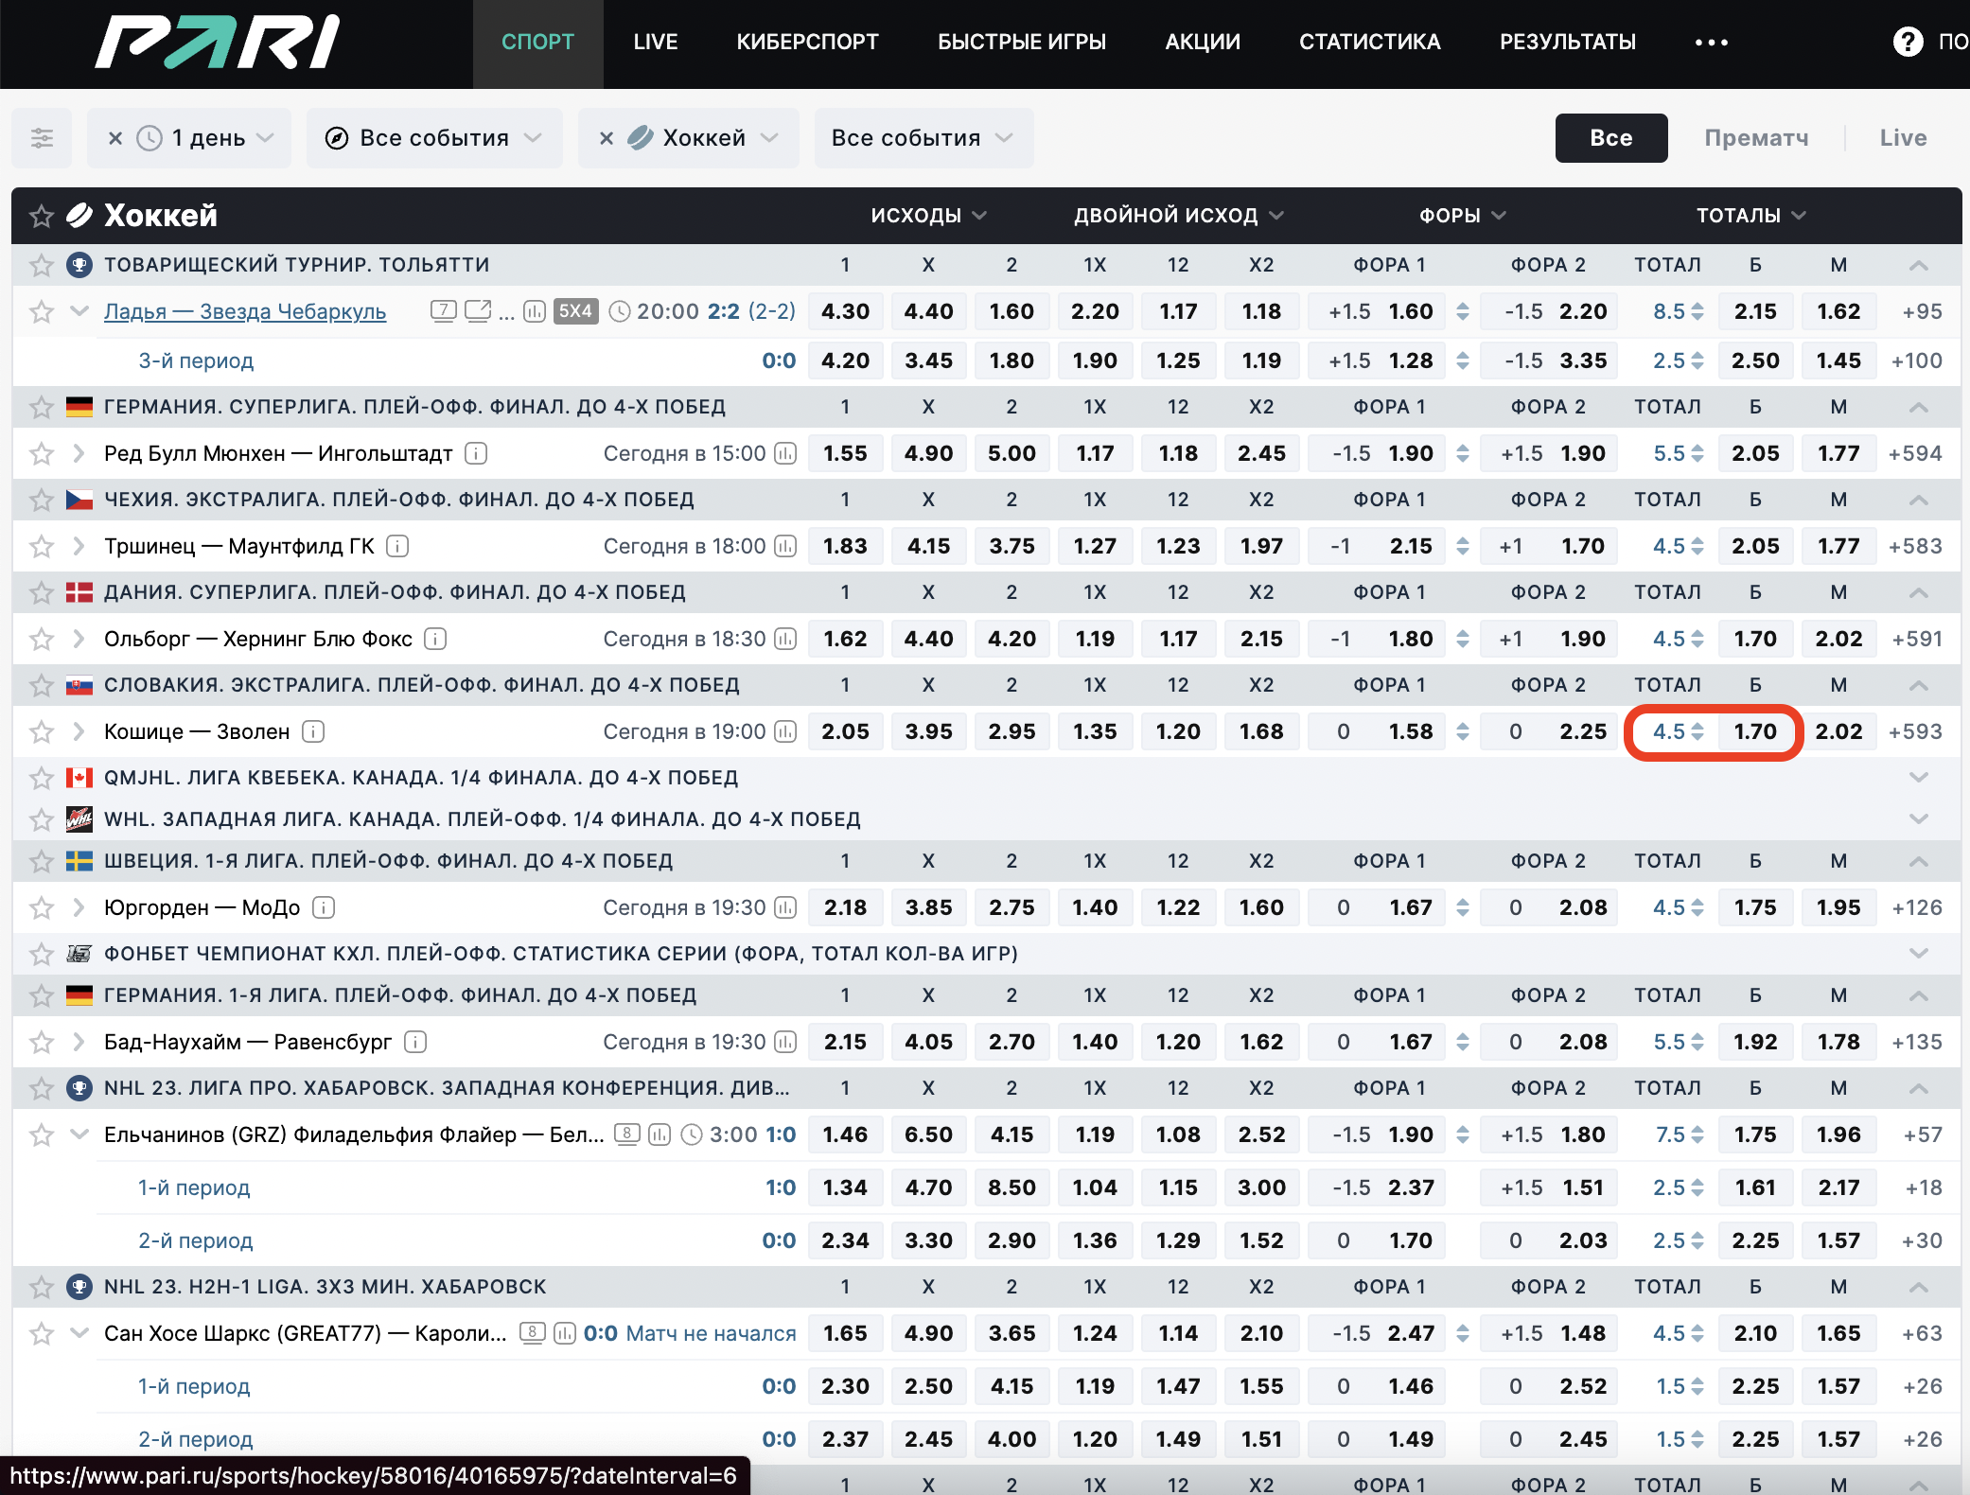Star the Ольборг — Хернинг Блю Фокс match
The image size is (1970, 1495).
pyautogui.click(x=41, y=639)
